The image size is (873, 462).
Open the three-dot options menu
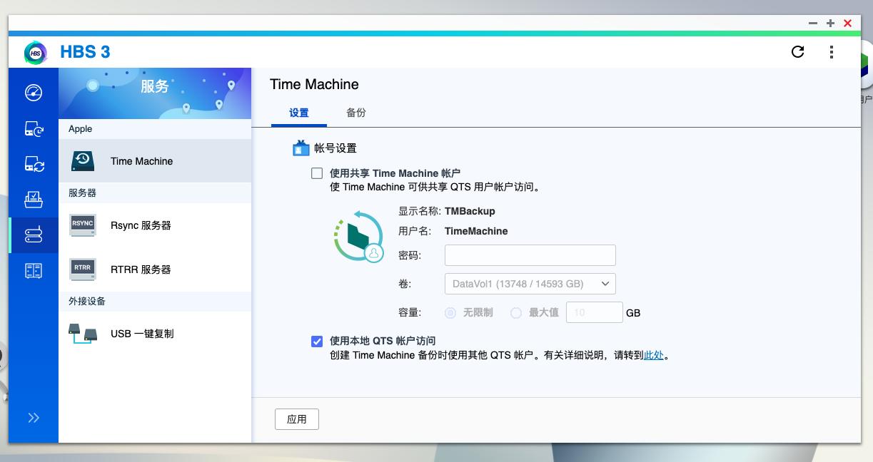pyautogui.click(x=831, y=51)
